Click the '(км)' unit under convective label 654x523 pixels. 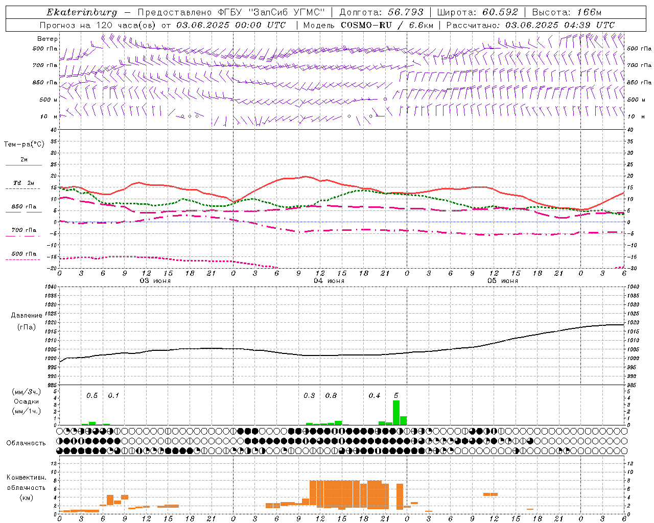[26, 497]
